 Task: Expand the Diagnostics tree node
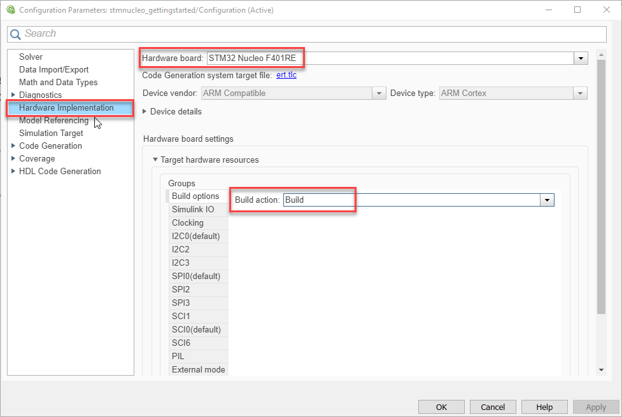click(x=13, y=95)
